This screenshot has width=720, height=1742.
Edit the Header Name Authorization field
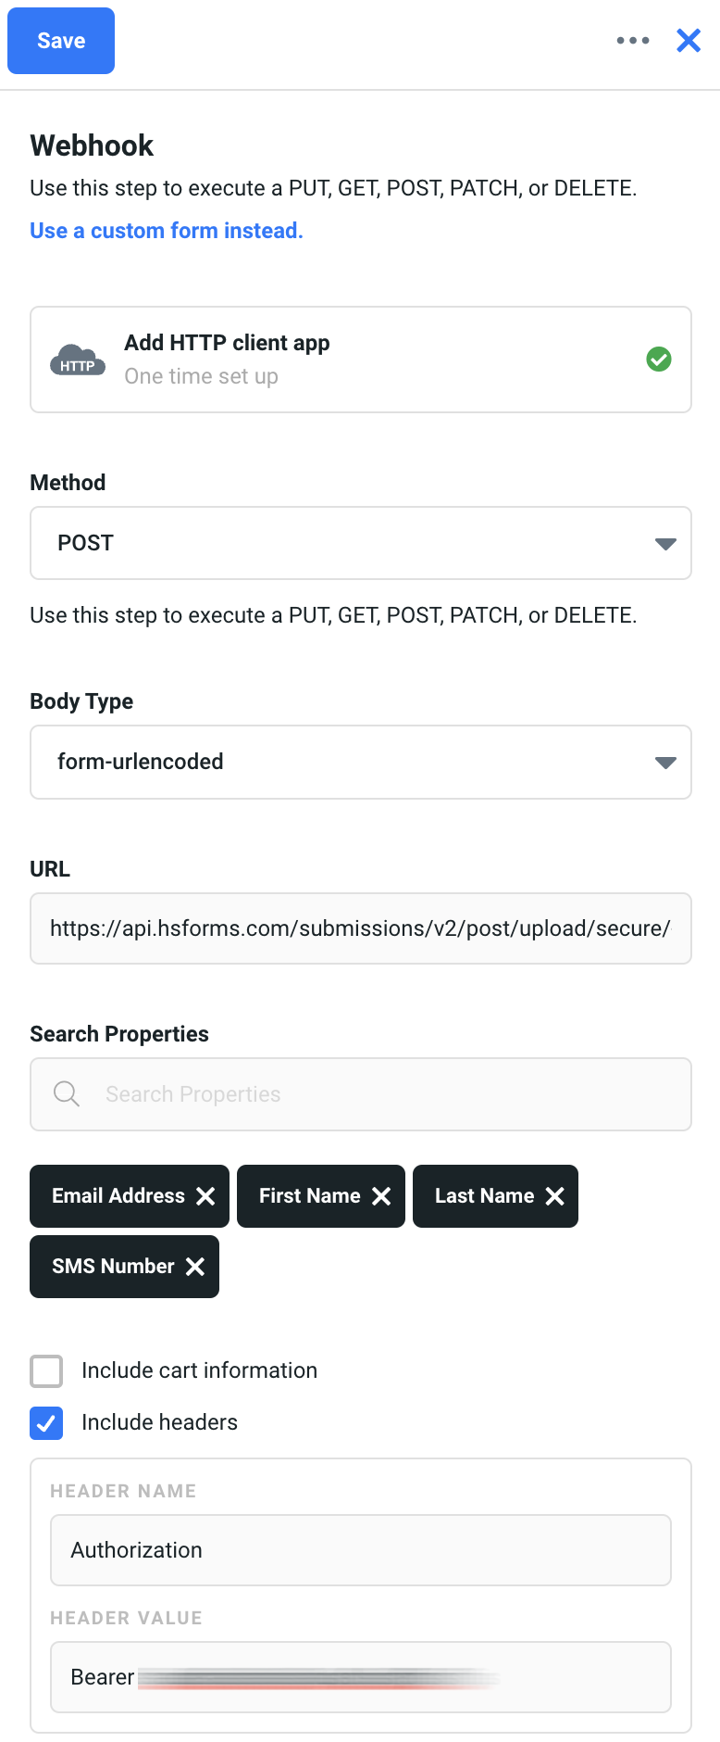[361, 1550]
